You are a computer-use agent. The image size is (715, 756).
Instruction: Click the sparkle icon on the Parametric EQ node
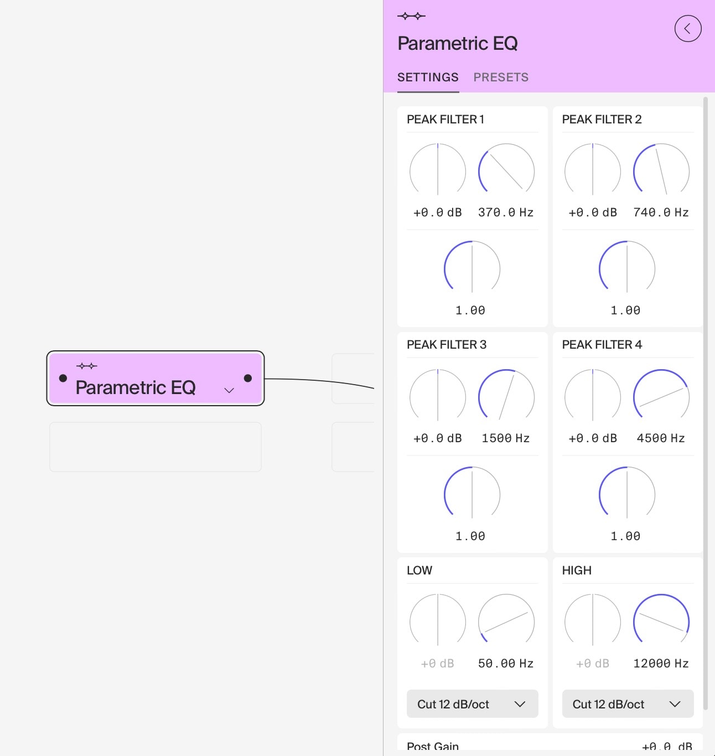coord(86,365)
